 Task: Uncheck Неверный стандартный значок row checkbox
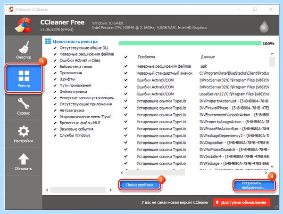pyautogui.click(x=126, y=73)
